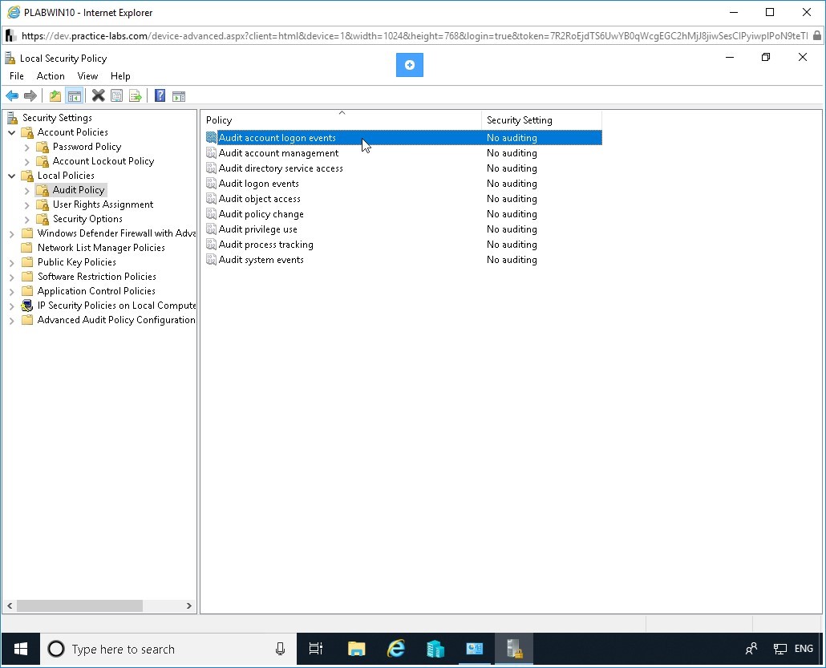Expand Advanced Audit Policy Configuration node
The height and width of the screenshot is (668, 826).
11,320
